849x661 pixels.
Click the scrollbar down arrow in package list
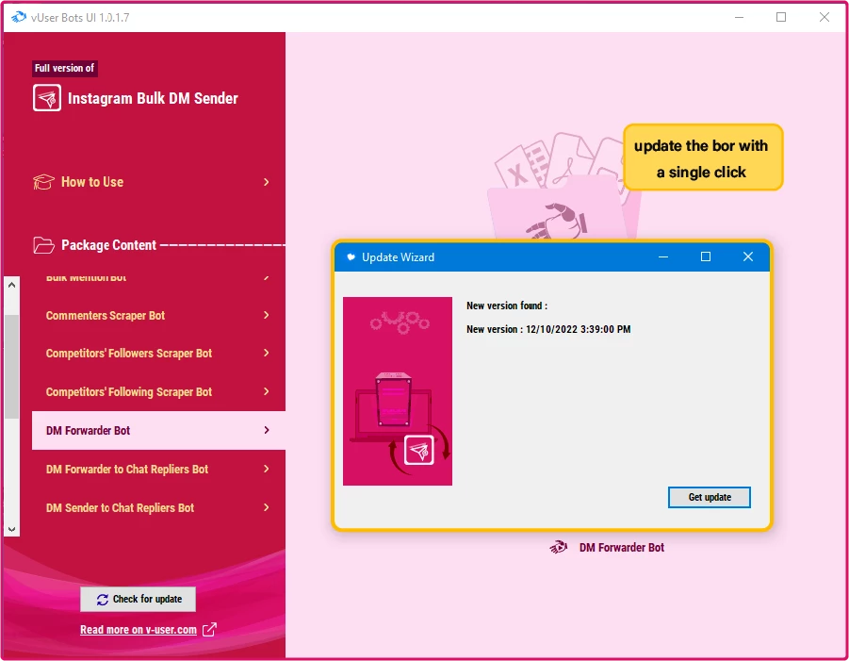(x=12, y=529)
